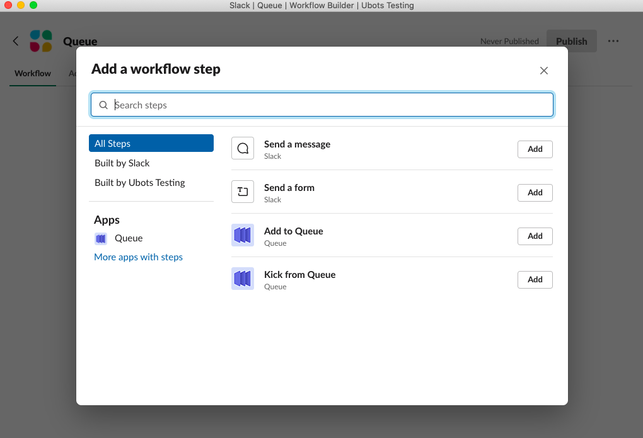Screen dimensions: 643x438
Task: Click the Queue icon under Apps sidebar
Action: pyautogui.click(x=101, y=238)
